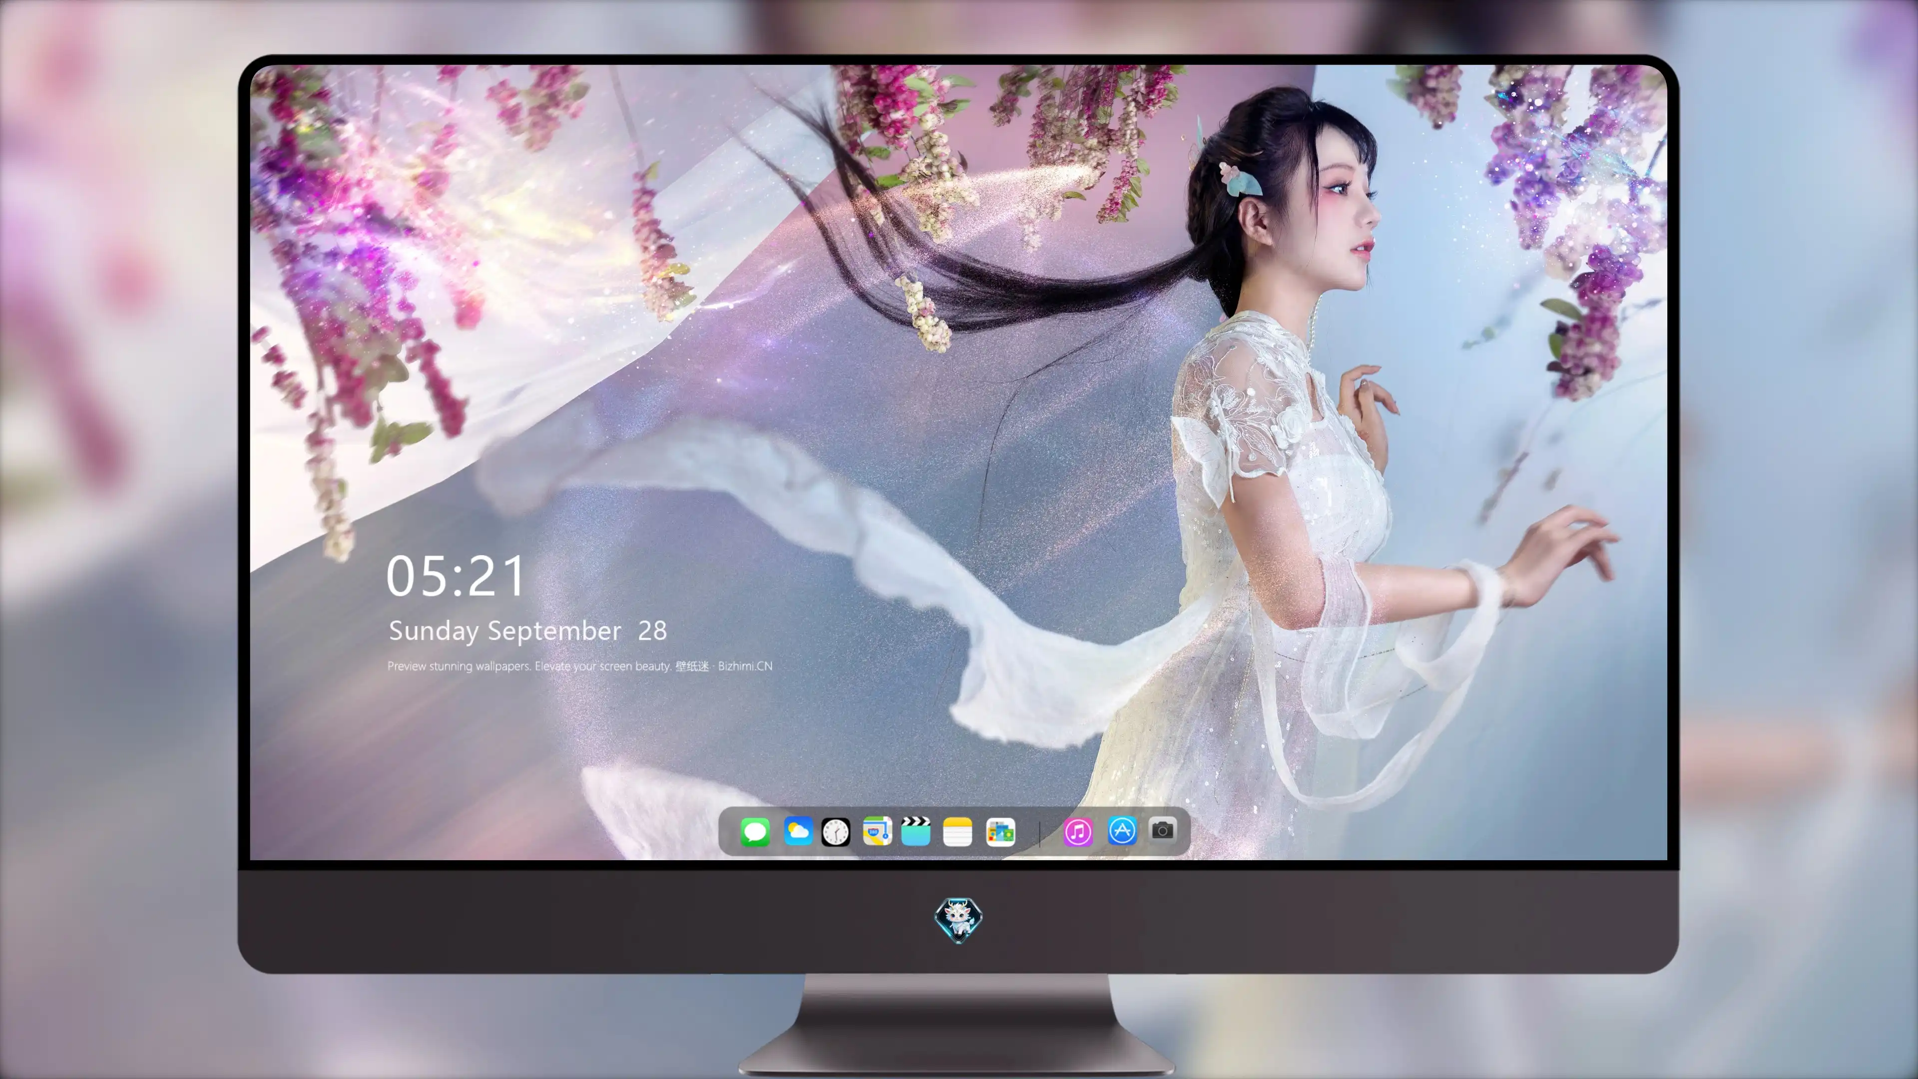The width and height of the screenshot is (1918, 1079).
Task: Click the 05:21 clock display
Action: [456, 576]
